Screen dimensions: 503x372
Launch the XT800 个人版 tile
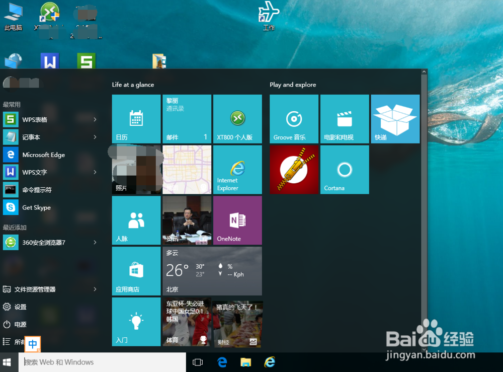tap(237, 119)
